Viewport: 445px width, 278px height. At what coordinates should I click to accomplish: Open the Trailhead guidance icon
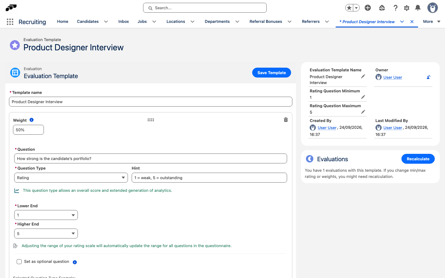tap(382, 8)
